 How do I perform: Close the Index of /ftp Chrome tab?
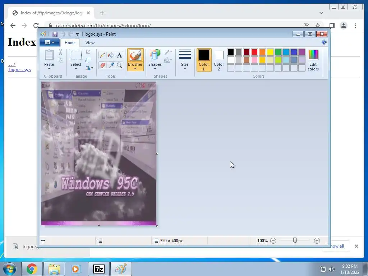(x=88, y=13)
